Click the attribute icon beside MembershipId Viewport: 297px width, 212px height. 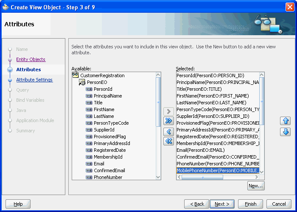(89, 157)
